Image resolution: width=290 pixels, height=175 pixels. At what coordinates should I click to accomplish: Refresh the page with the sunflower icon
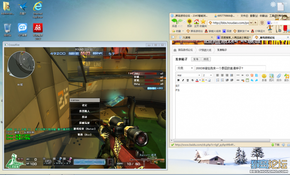coord(189,22)
